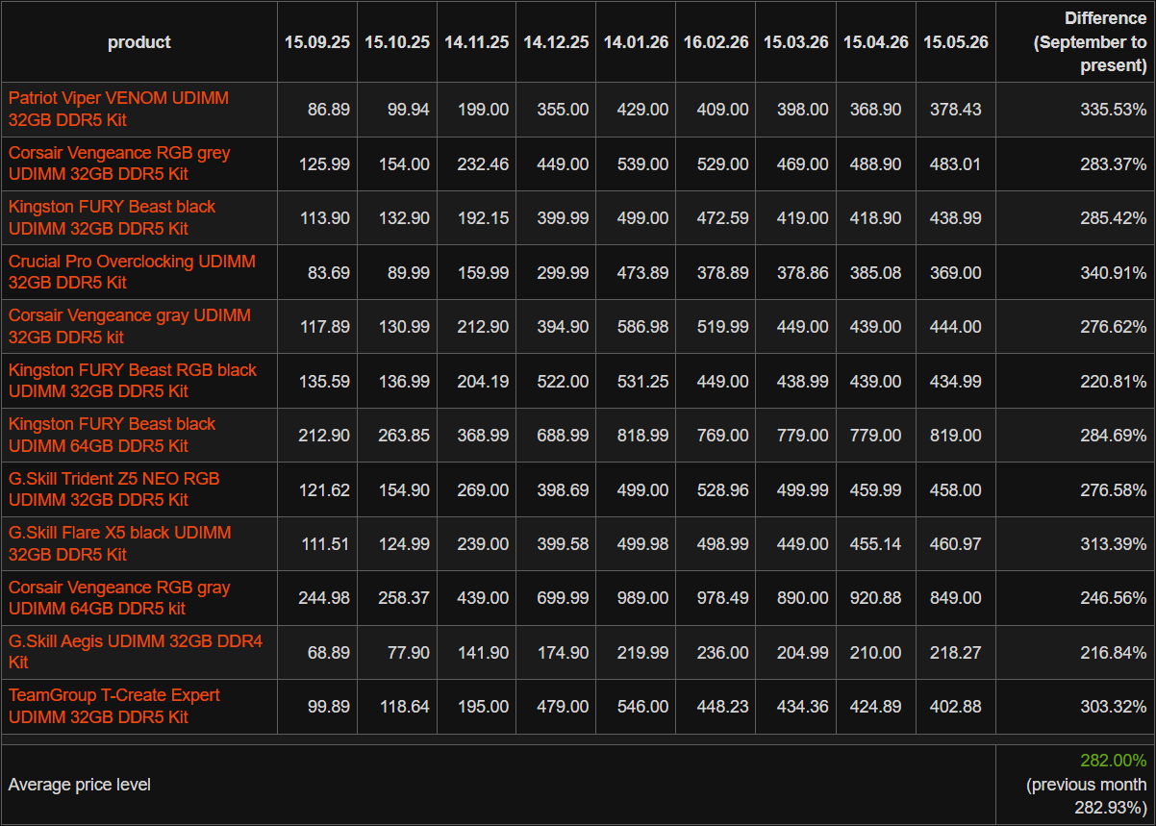This screenshot has height=826, width=1156.
Task: Open Corsair Vengeance RGB gray 64GB kit link
Action: pos(119,598)
